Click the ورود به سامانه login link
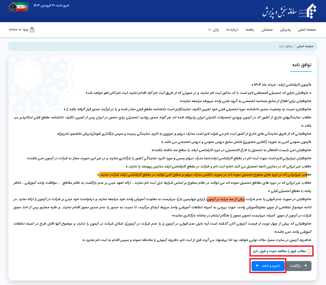This screenshot has height=285, width=326. tap(18, 29)
